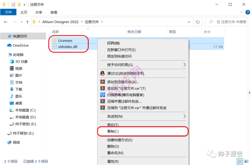The image size is (251, 165).
Task: Click the new folder icon in title bar
Action: click(19, 5)
